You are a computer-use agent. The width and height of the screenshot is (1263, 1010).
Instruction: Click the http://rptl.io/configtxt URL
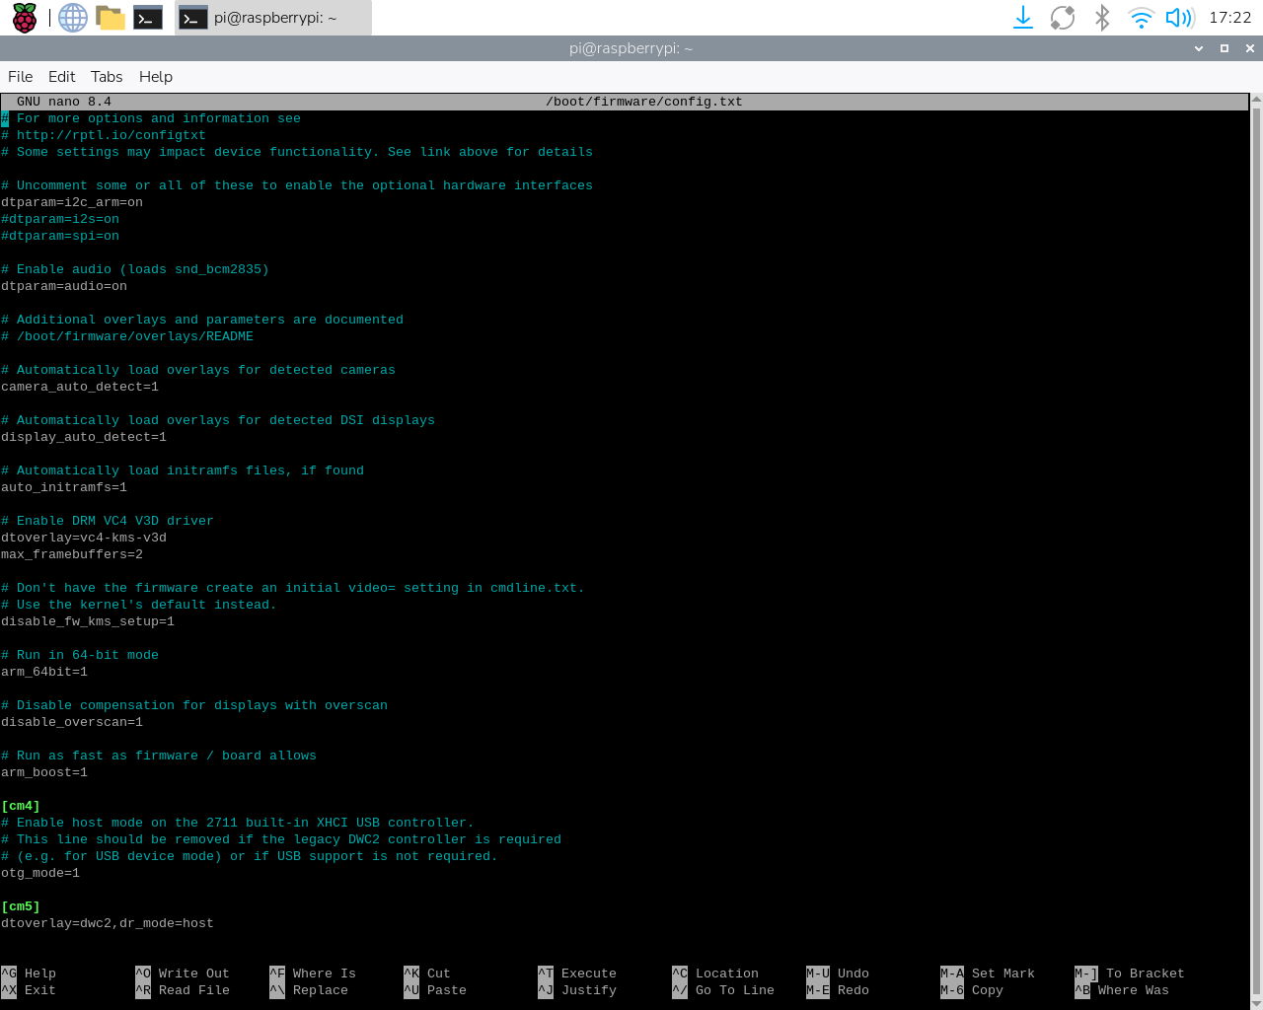coord(111,135)
